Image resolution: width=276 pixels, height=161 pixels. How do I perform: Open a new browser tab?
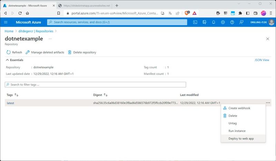click(117, 6)
